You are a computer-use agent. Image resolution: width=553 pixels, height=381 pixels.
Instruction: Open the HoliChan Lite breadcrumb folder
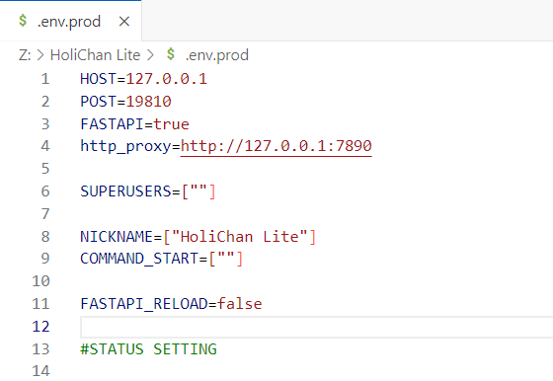pos(95,55)
